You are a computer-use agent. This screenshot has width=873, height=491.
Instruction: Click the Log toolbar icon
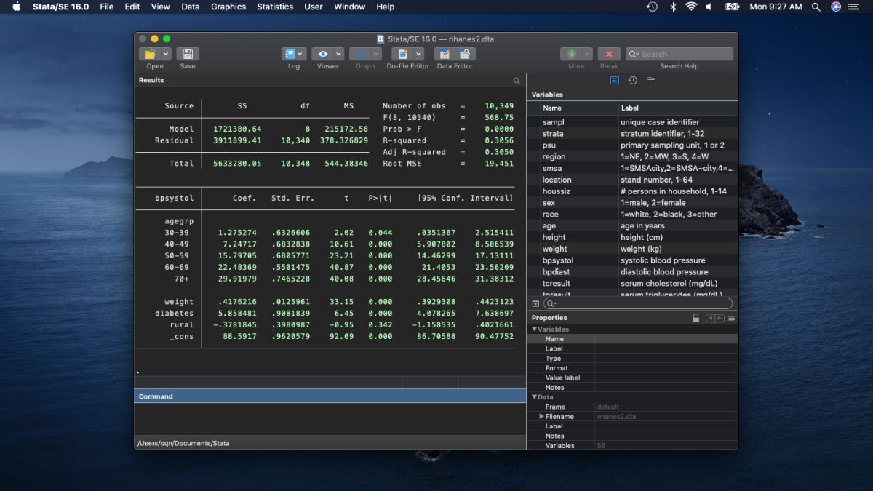(x=290, y=54)
